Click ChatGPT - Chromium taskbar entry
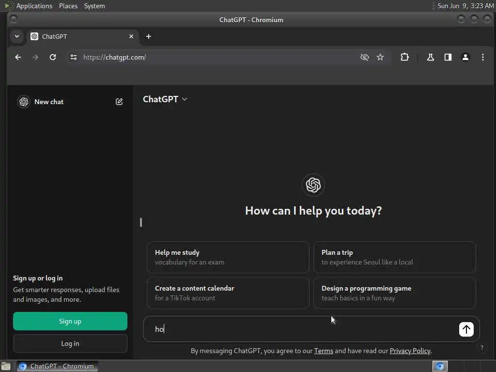 (x=58, y=366)
